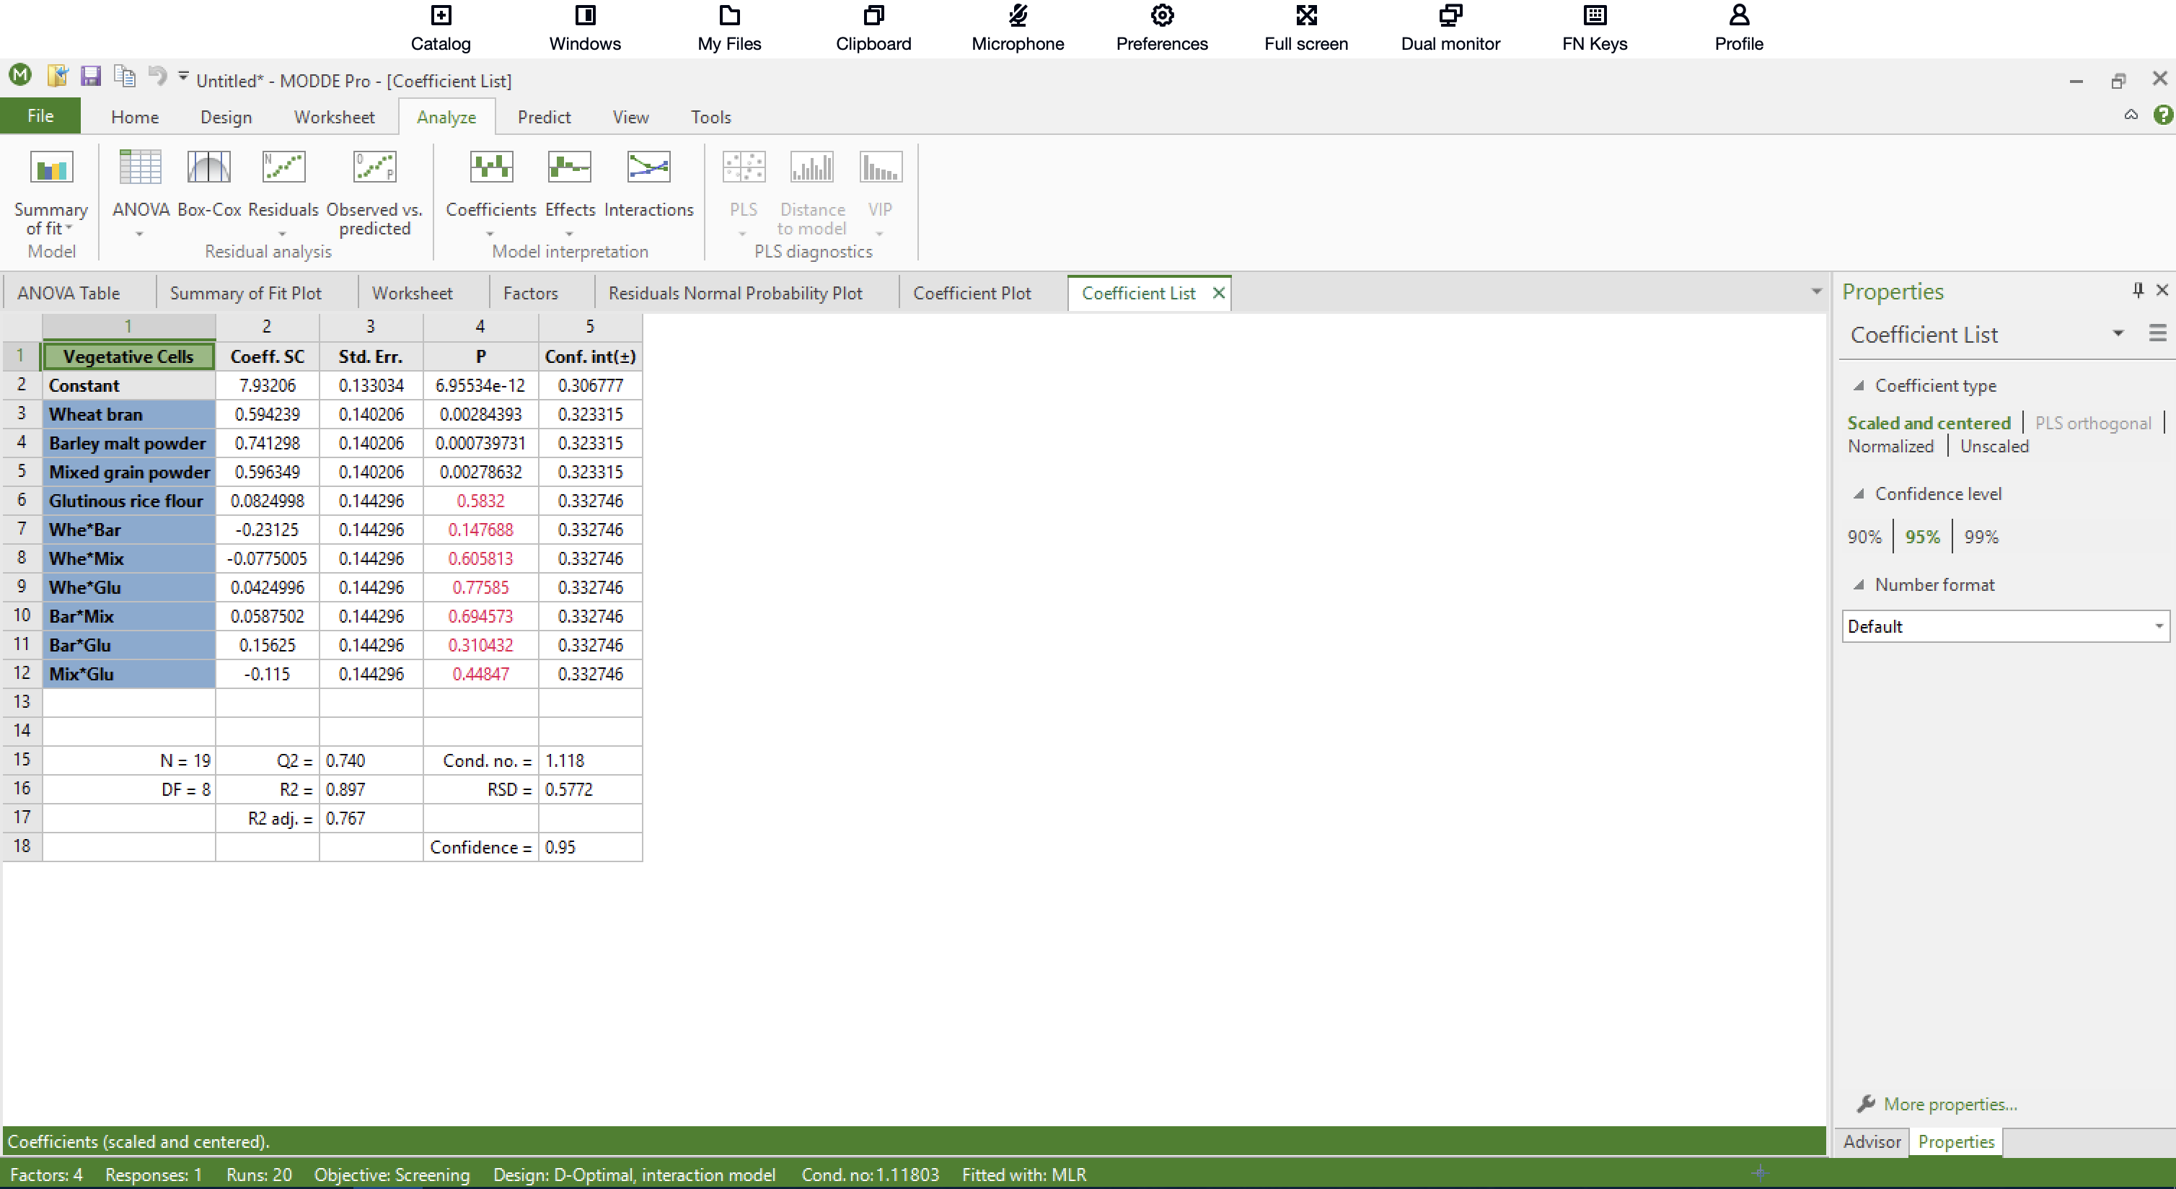The image size is (2176, 1189).
Task: Click the More properties link
Action: pos(1949,1104)
